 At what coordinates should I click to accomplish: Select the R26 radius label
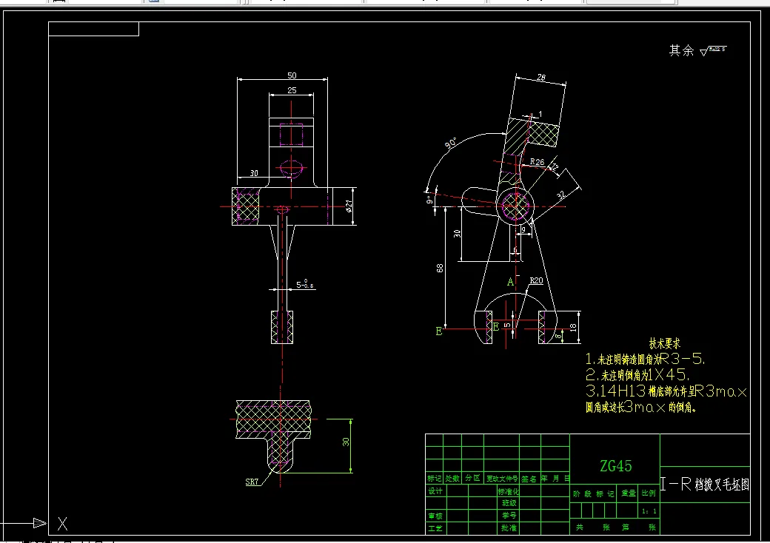[x=537, y=162]
